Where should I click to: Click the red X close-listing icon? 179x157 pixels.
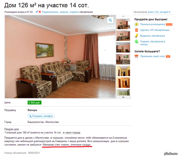tap(40, 12)
